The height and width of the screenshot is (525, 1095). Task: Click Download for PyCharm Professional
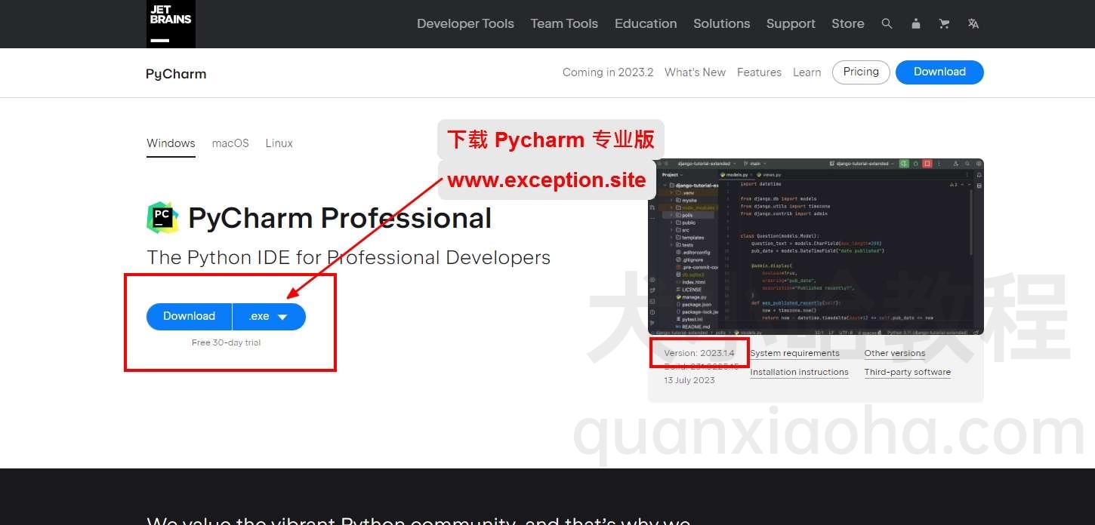tap(189, 317)
